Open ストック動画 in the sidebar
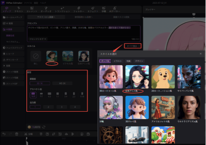The width and height of the screenshot is (206, 145). coord(13,72)
